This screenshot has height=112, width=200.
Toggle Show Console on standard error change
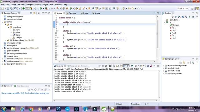click(127, 66)
